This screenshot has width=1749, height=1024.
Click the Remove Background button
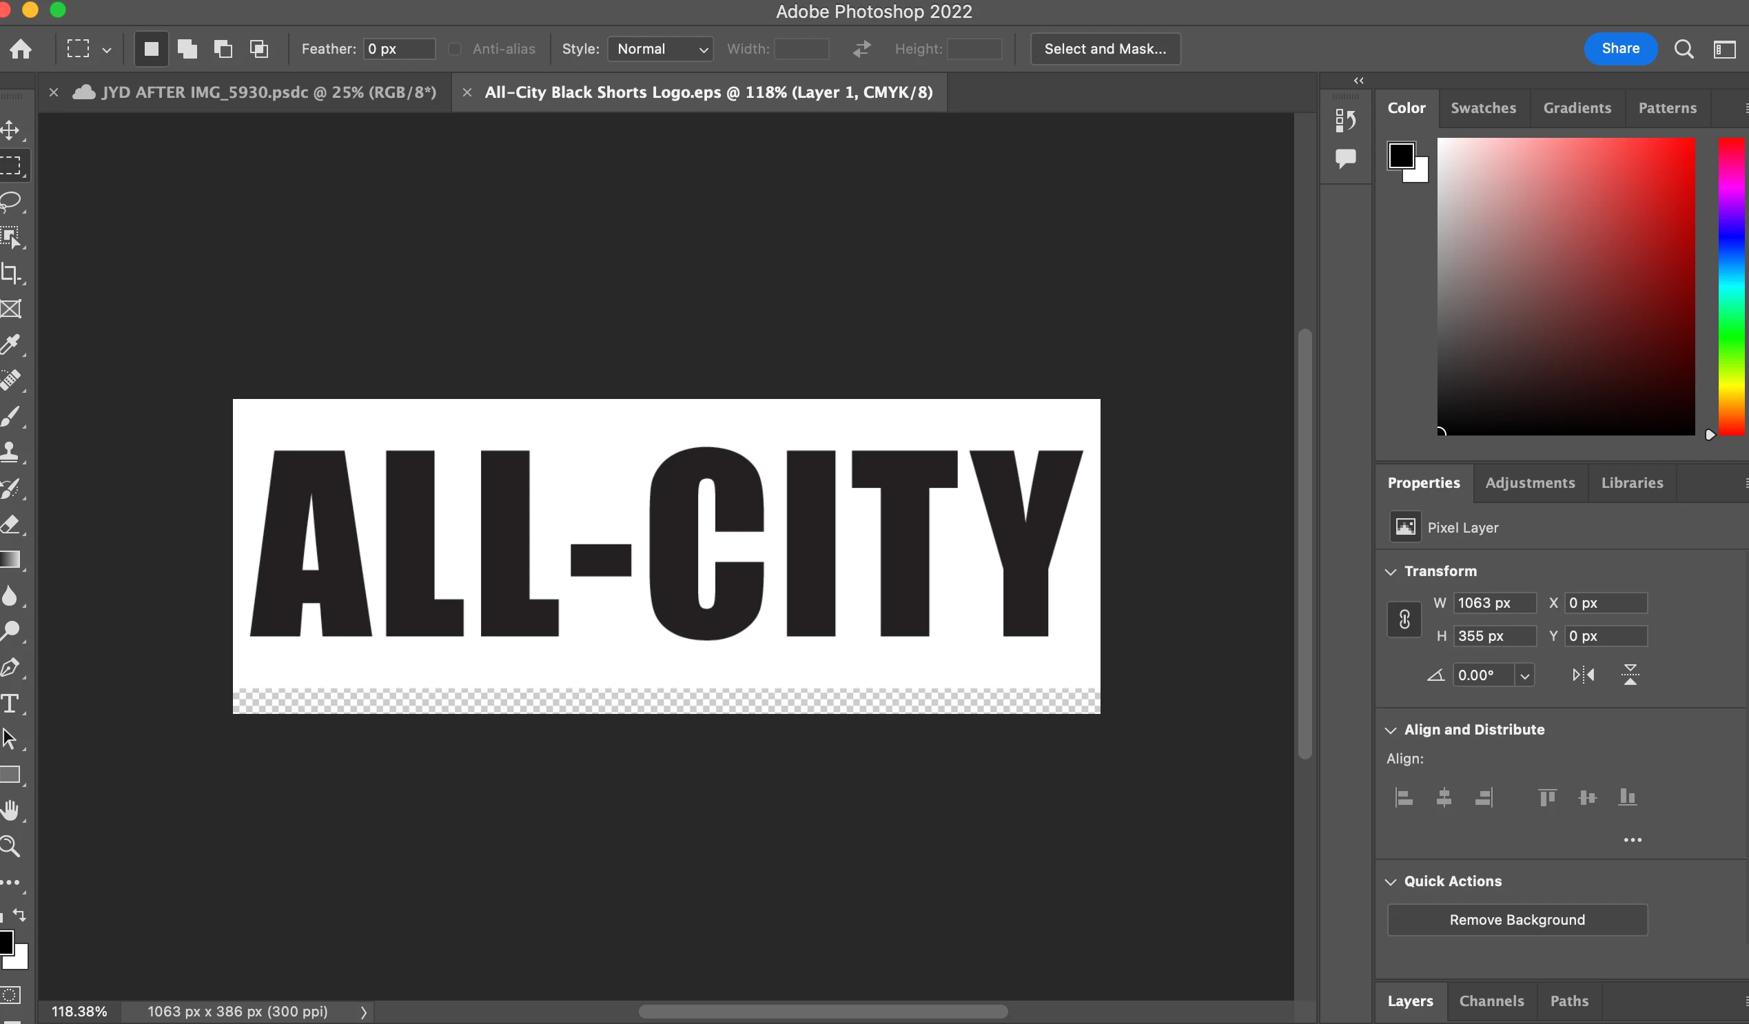click(1517, 919)
